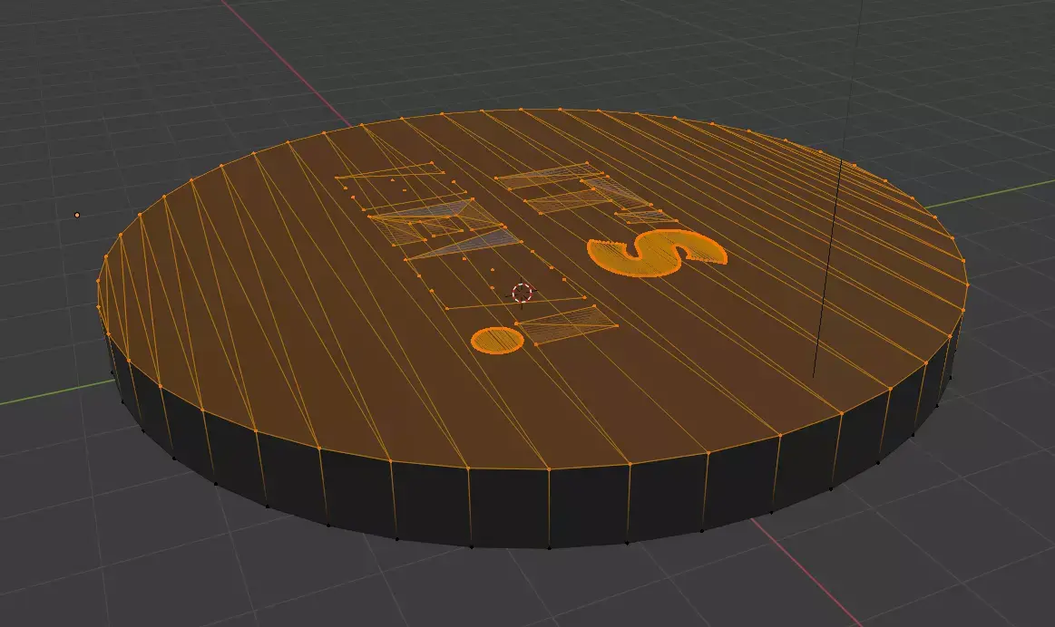
Task: Select the isolated vertex left of the disc
Action: pyautogui.click(x=77, y=215)
